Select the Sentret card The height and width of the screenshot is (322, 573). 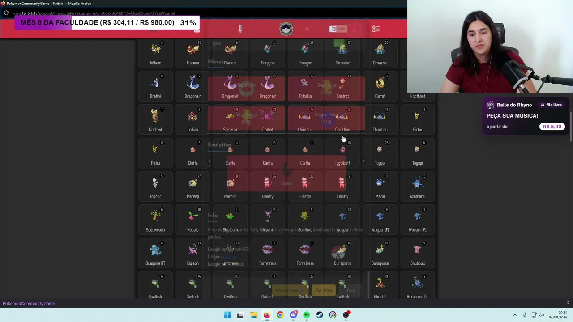(342, 87)
